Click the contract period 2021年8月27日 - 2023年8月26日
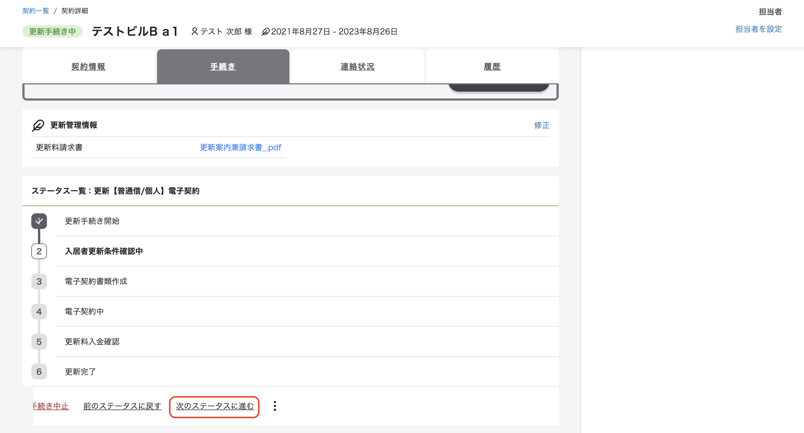This screenshot has width=804, height=433. tap(334, 31)
